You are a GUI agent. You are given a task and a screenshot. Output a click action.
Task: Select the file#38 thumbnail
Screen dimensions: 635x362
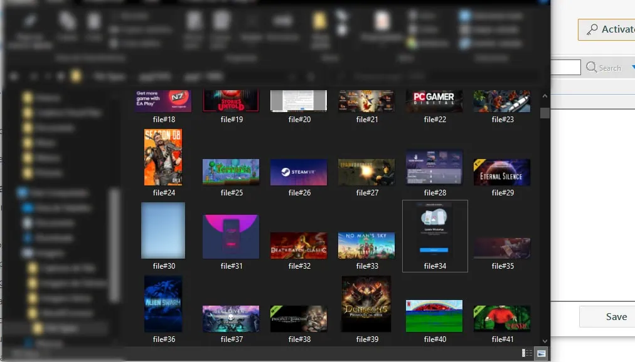click(299, 319)
